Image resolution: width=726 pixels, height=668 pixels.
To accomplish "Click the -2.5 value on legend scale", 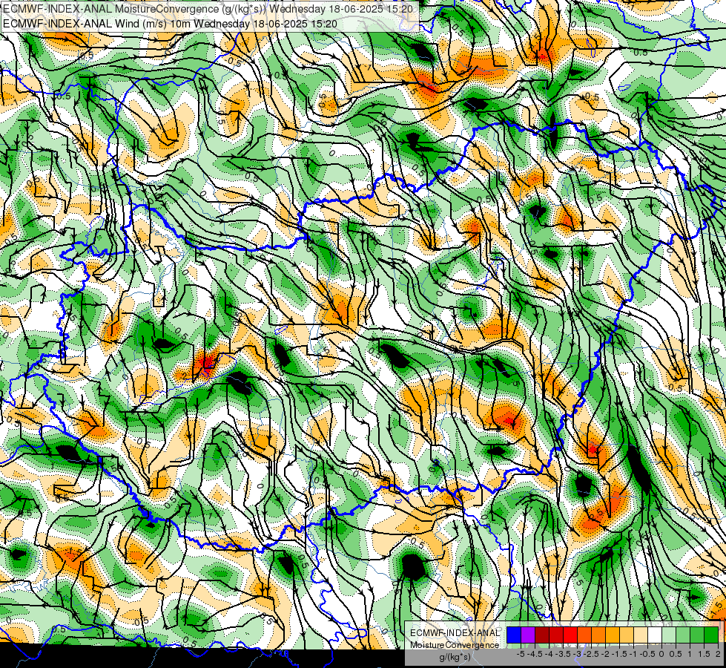I will pyautogui.click(x=592, y=654).
